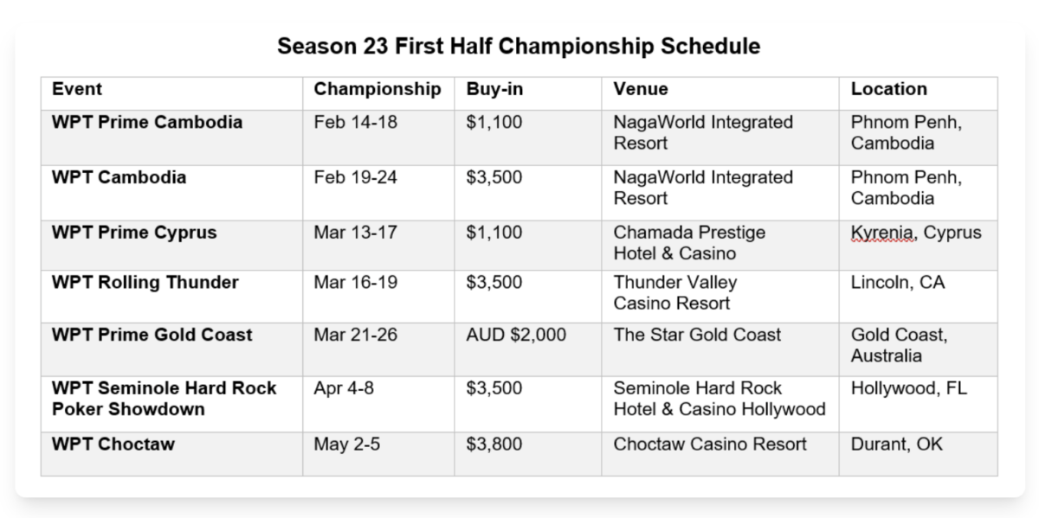Select WPT Seminole Hard Rock Poker Showdown

165,399
